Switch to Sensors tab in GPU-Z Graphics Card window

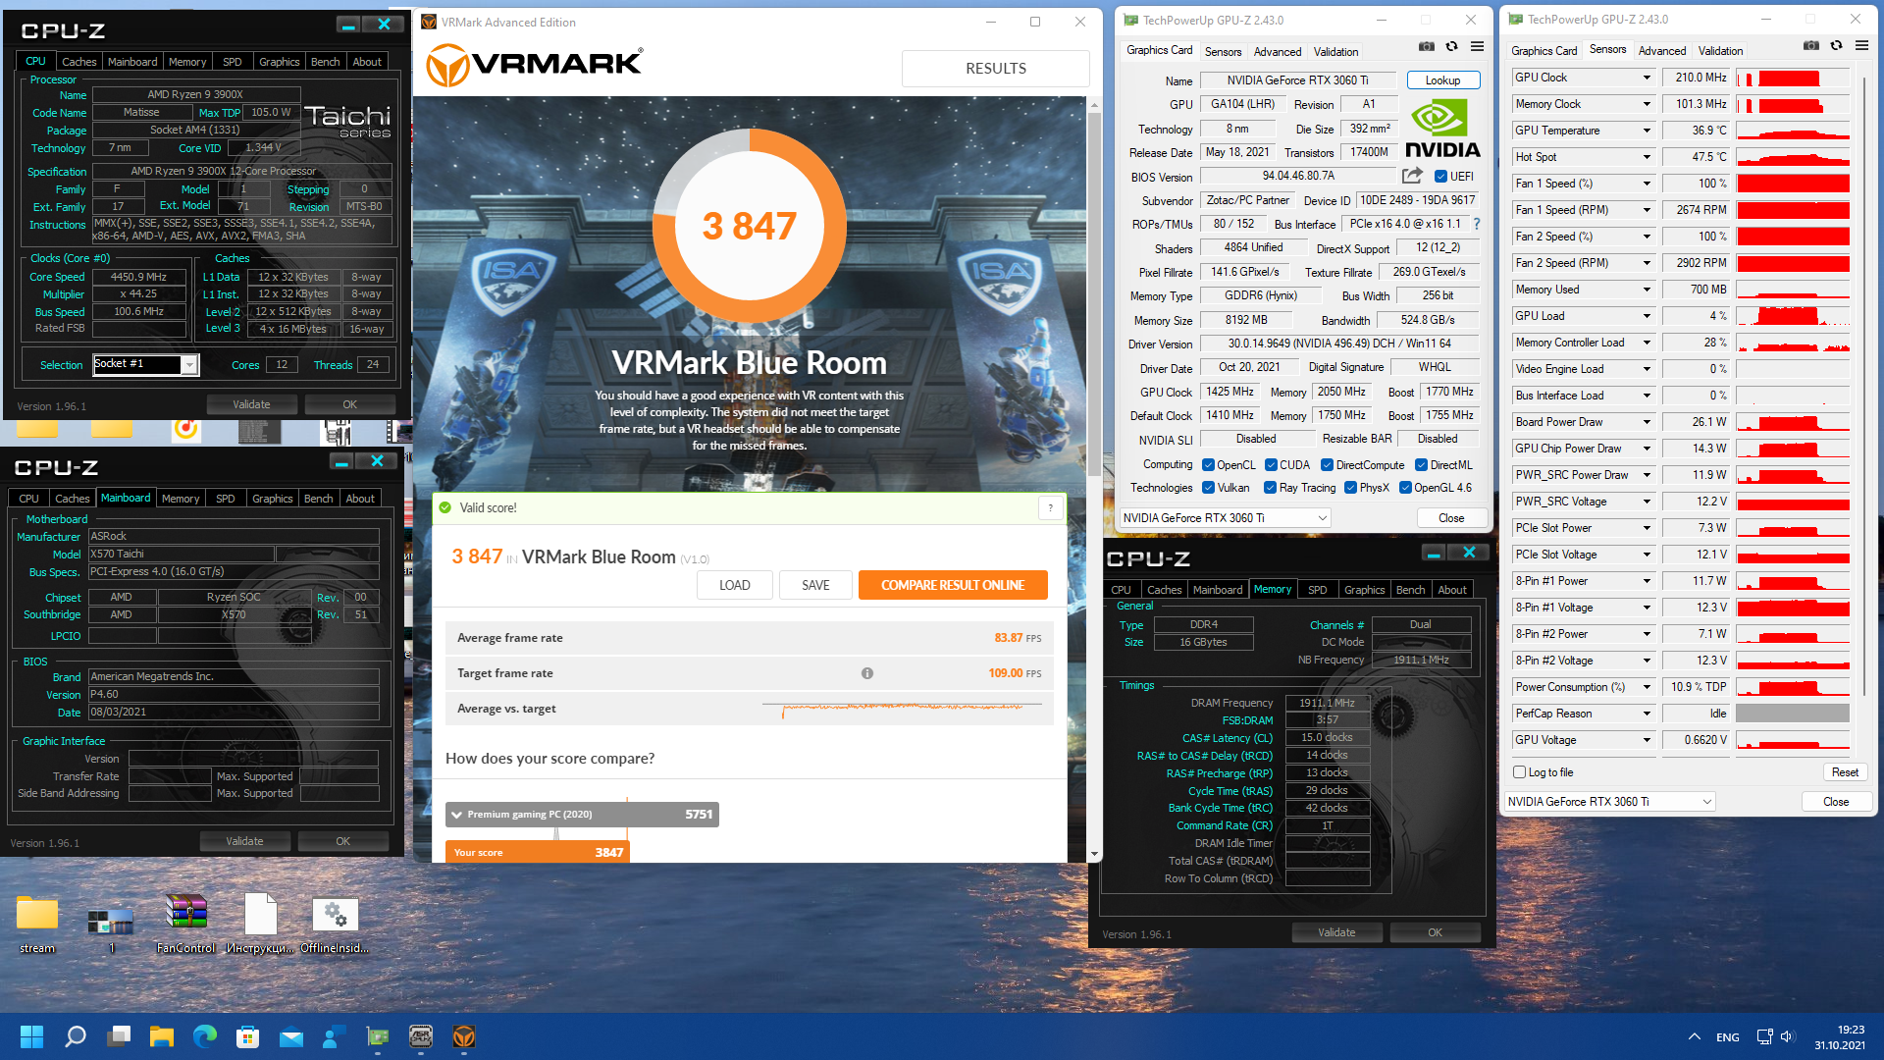point(1223,52)
